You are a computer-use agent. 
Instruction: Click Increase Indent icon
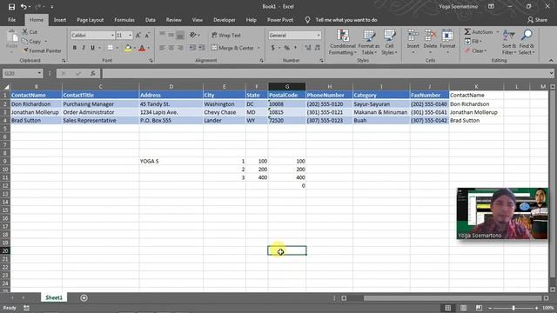tap(201, 48)
